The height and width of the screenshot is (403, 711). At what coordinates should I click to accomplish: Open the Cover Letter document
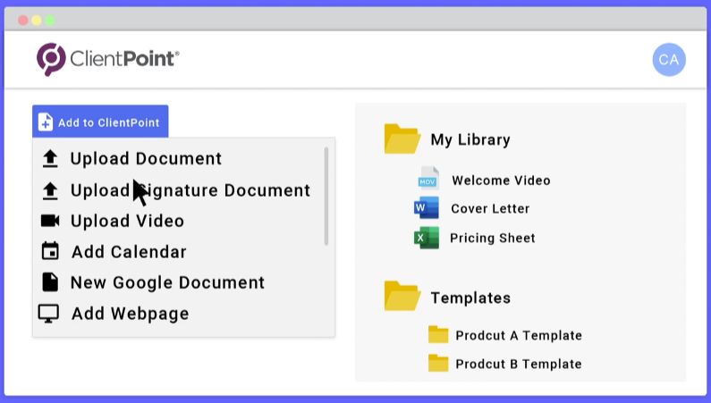pyautogui.click(x=490, y=208)
